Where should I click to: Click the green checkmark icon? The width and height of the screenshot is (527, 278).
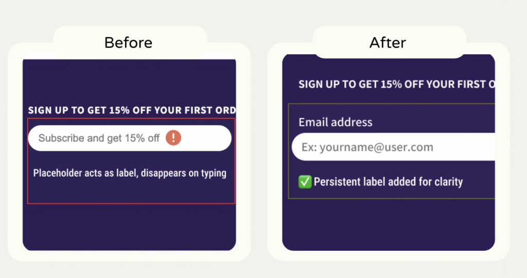click(x=305, y=182)
